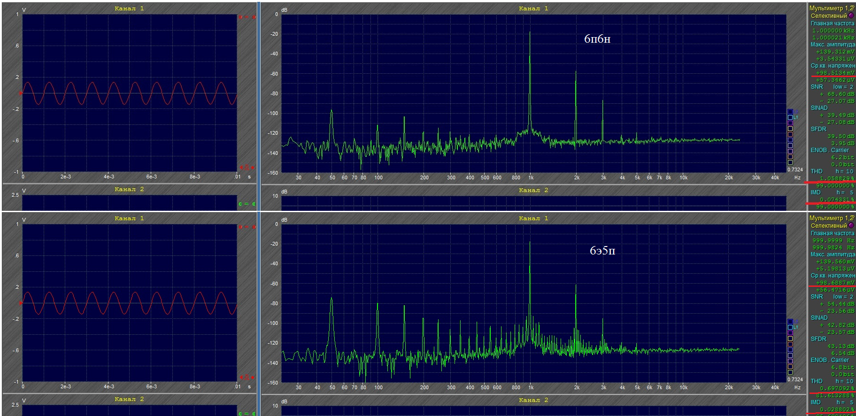Toggle purple Селективный indicator in lower multimeter
The width and height of the screenshot is (856, 416).
coord(851,225)
